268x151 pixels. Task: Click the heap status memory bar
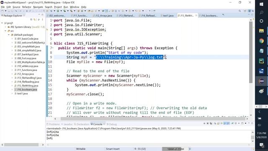point(175,149)
